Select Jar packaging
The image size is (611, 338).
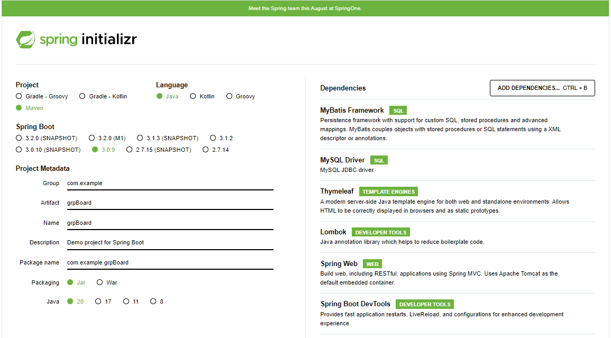(x=76, y=282)
